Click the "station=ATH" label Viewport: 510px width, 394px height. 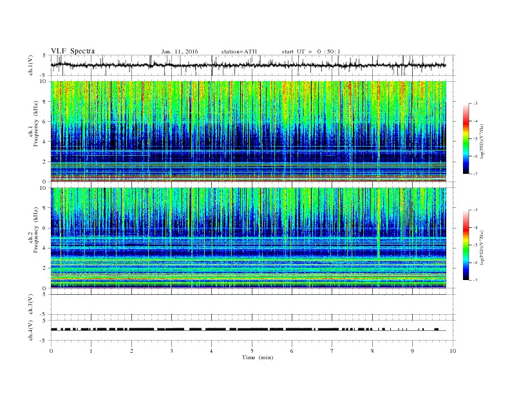click(239, 52)
